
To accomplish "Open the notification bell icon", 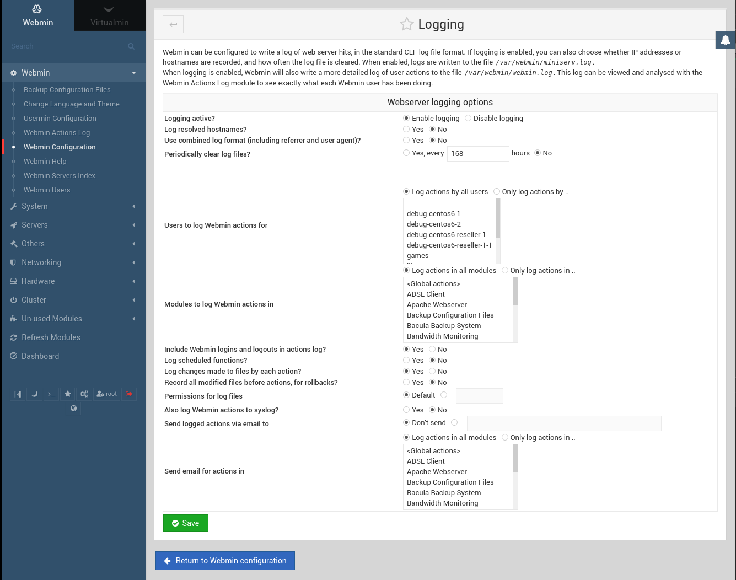I will (x=725, y=40).
